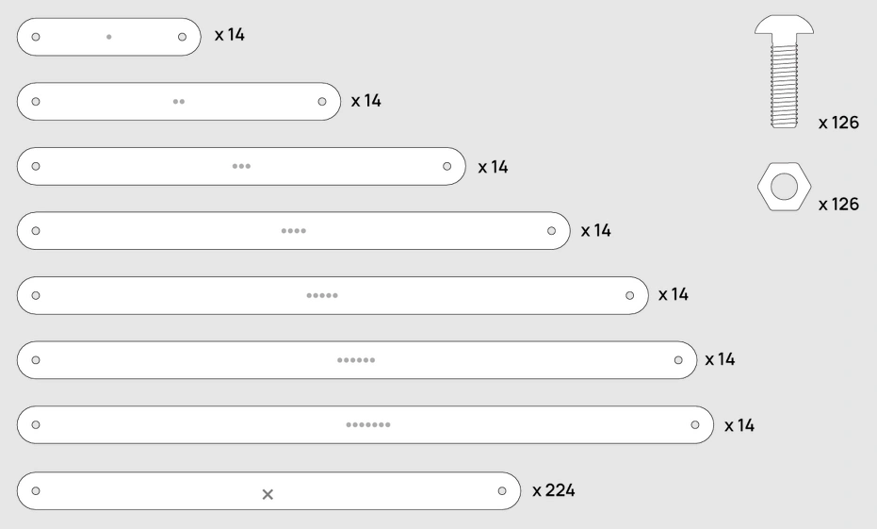The image size is (877, 529).
Task: Select the longest strip with seven dots
Action: (365, 425)
